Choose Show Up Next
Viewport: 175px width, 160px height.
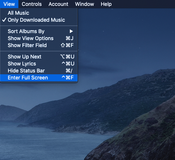click(x=39, y=57)
